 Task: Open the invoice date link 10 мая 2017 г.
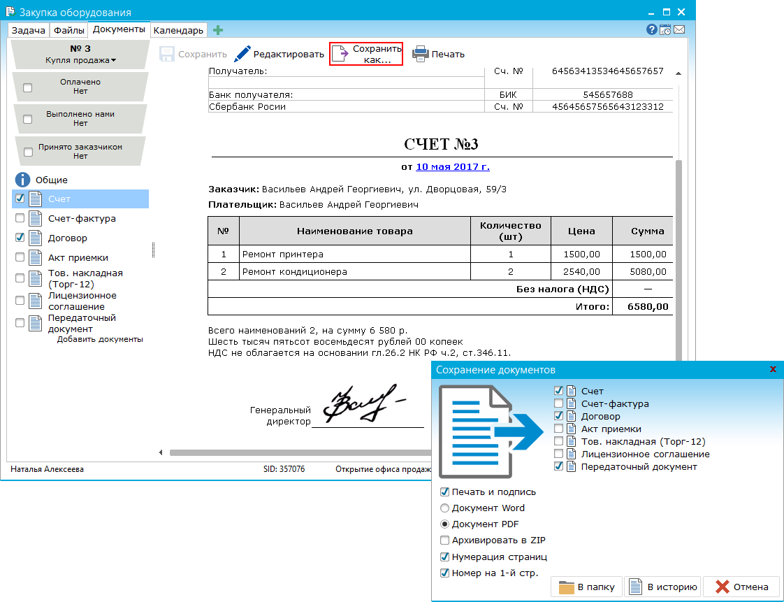click(x=453, y=166)
